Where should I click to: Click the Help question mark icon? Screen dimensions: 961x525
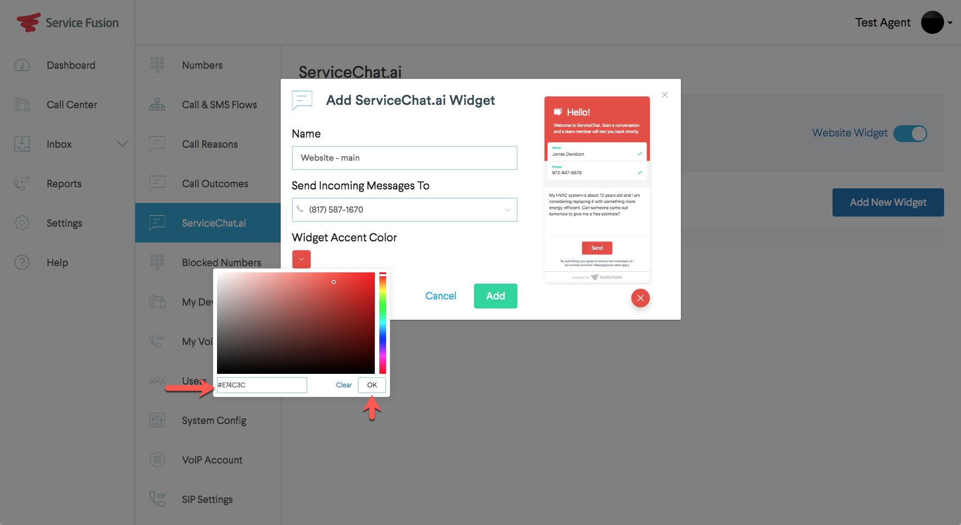coord(22,263)
